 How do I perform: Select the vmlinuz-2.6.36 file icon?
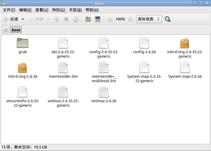[104, 92]
